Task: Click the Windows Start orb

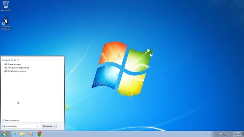Action: [4, 134]
